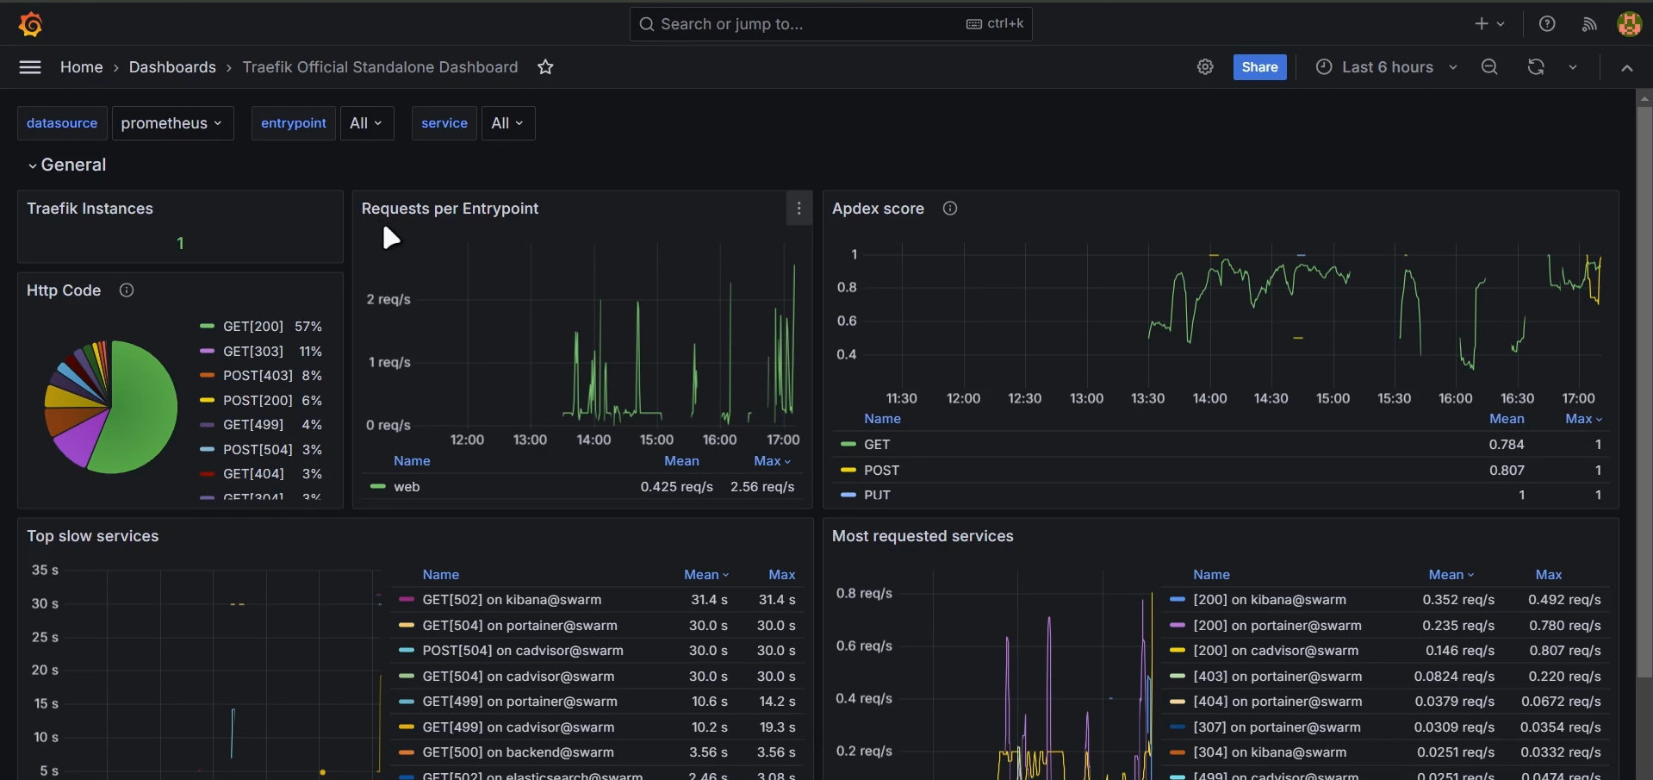Screen dimensions: 1653x780
Task: Toggle GET series in Apdex legend
Action: pos(877,445)
